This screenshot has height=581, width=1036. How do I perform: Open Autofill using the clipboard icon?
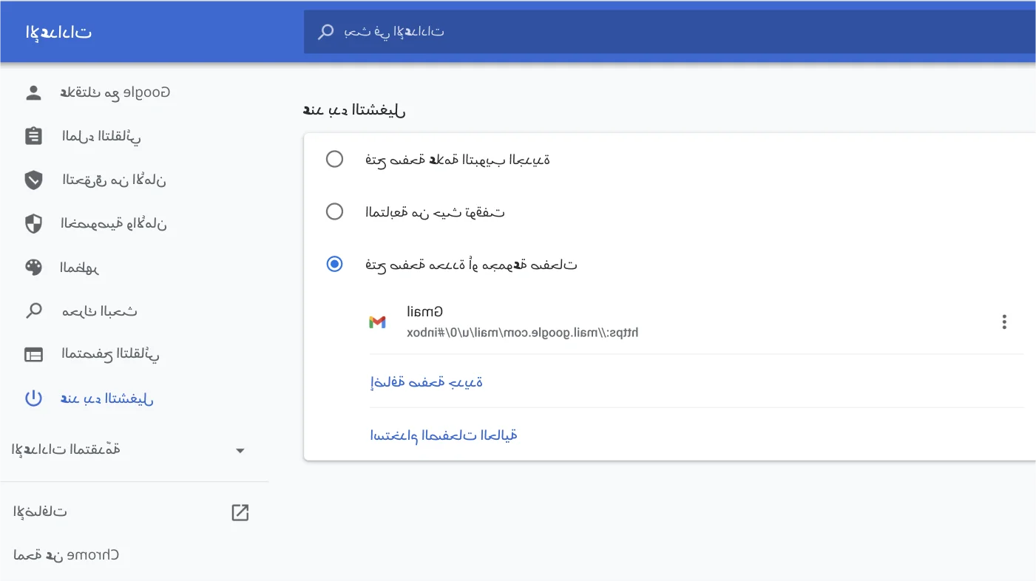[x=33, y=135]
